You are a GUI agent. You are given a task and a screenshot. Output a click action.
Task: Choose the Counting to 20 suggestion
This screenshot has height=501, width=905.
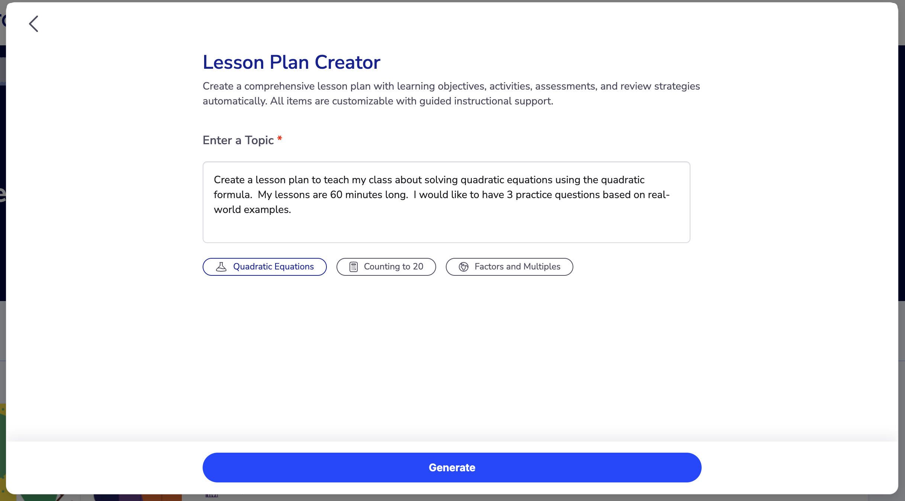coord(386,267)
